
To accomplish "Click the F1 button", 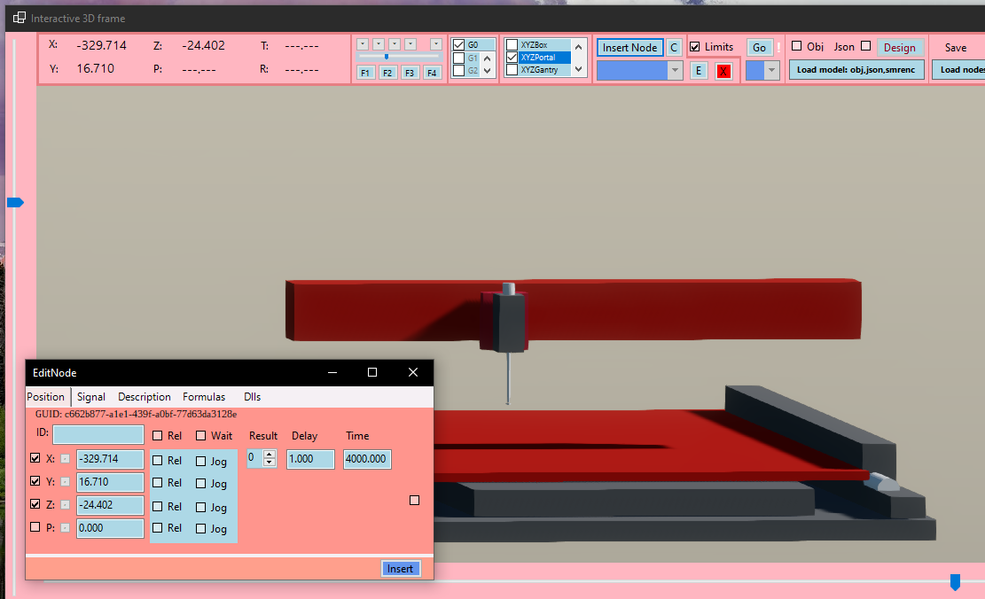I will tap(365, 73).
